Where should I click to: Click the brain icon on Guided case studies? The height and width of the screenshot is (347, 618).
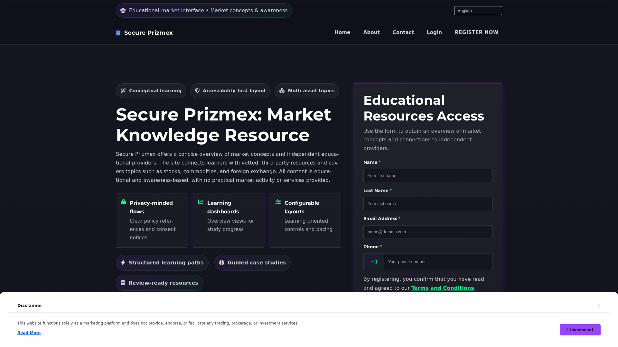[x=222, y=262]
